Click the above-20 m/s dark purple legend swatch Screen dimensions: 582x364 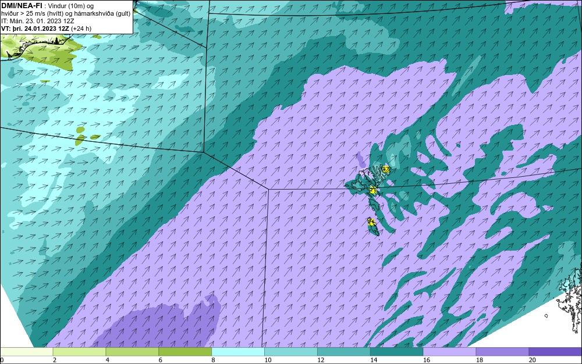pos(555,352)
